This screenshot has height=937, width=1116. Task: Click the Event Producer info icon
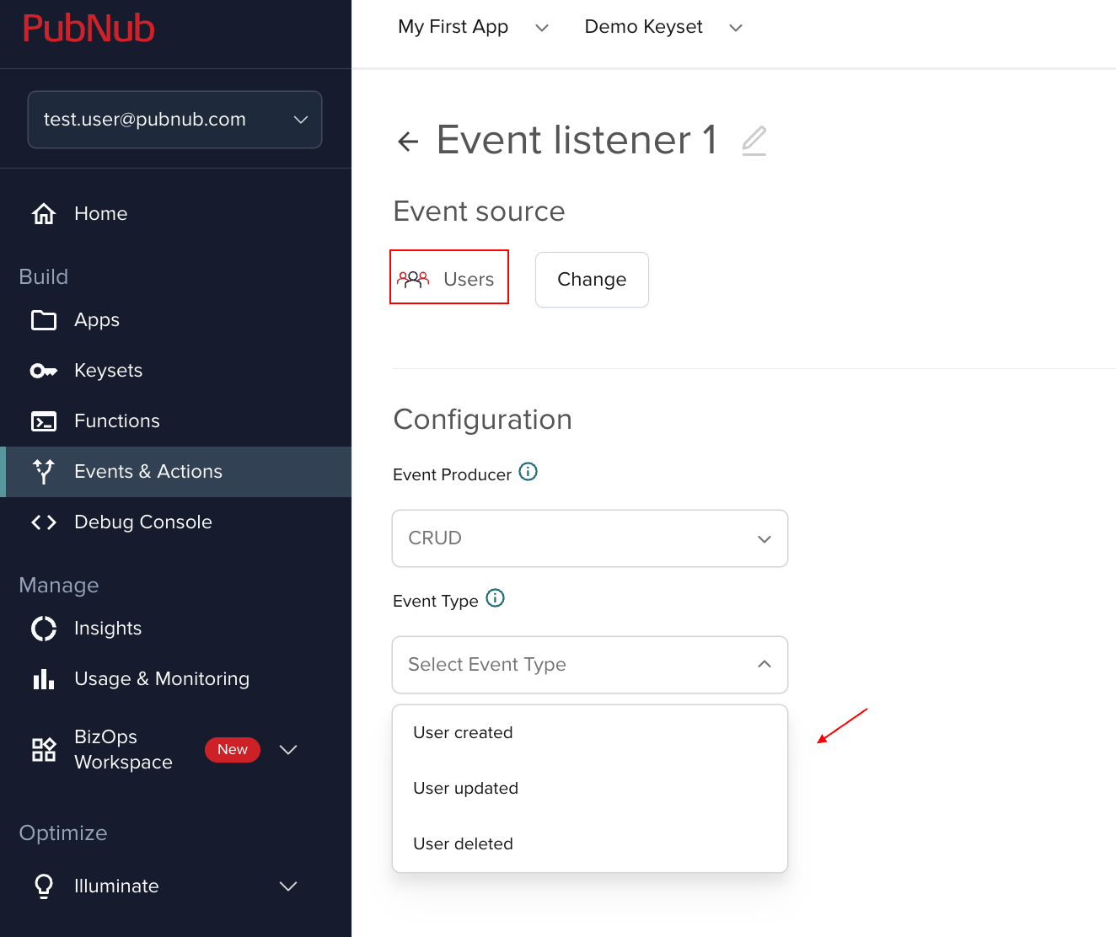(528, 472)
